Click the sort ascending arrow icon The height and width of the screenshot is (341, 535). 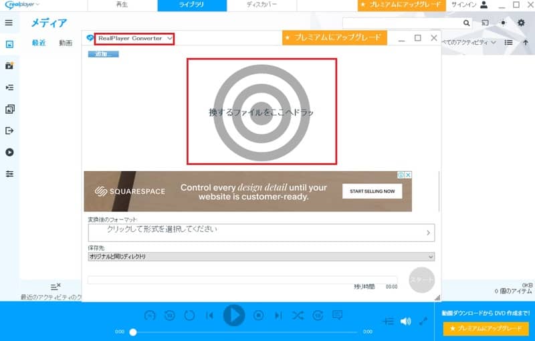pos(526,43)
